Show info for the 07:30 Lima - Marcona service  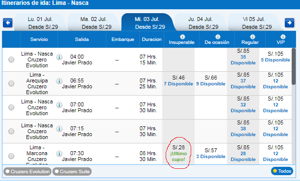[59, 154]
